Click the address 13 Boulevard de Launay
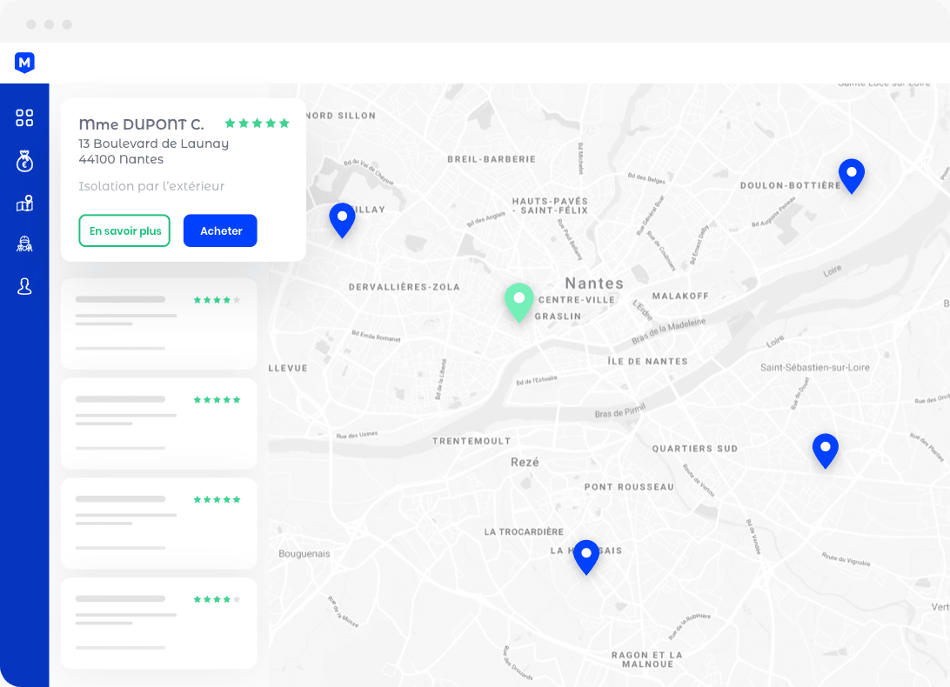 click(154, 143)
